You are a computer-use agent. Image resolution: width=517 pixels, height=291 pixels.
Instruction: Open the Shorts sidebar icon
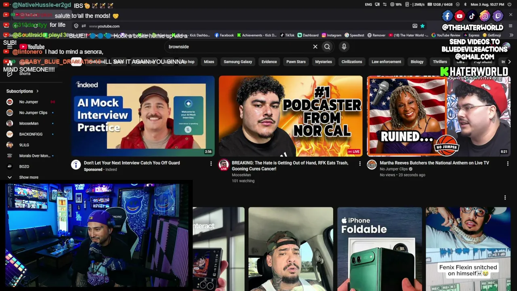[x=10, y=74]
